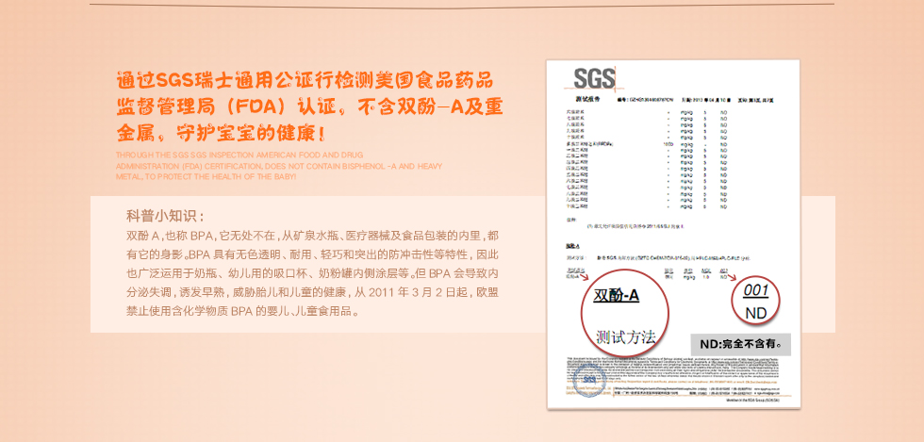Screen dimensions: 924x442
Task: Click the paragraph line starting "禁止使用含化学物质 BPA"
Action: tap(243, 311)
